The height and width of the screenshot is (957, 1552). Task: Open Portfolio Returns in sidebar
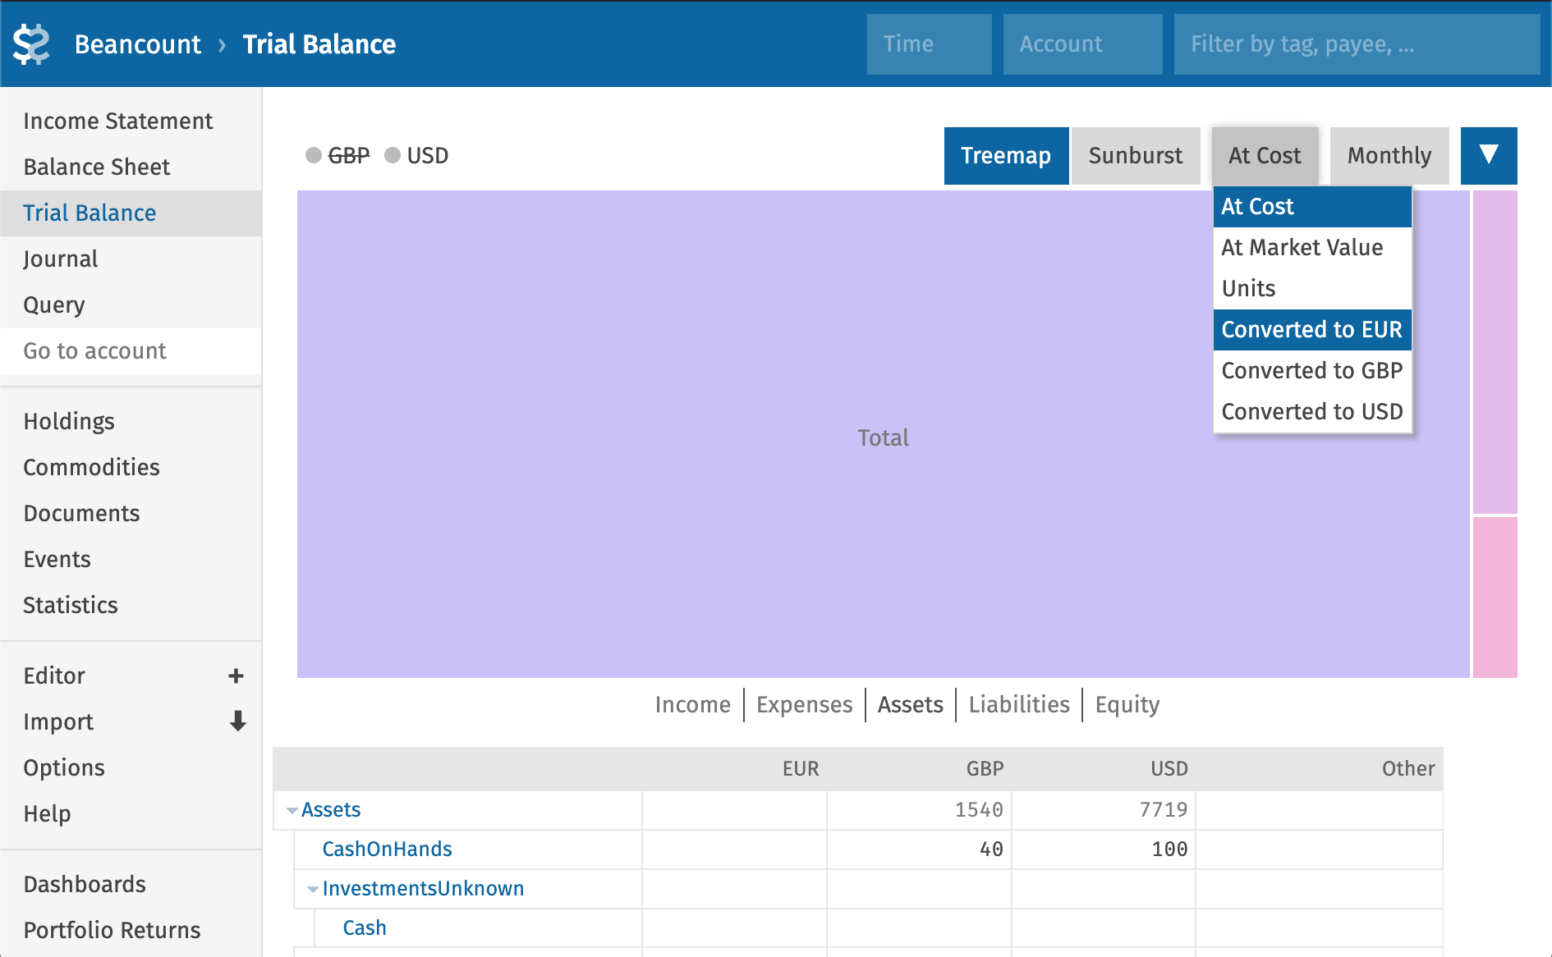pos(131,931)
